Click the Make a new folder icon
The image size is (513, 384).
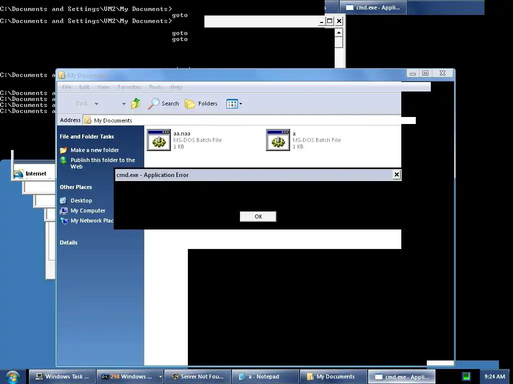64,150
